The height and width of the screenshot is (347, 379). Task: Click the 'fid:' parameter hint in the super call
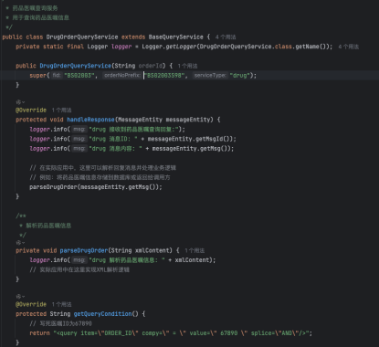[57, 75]
